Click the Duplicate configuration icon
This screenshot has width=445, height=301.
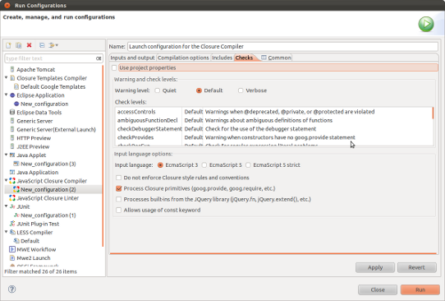click(18, 45)
